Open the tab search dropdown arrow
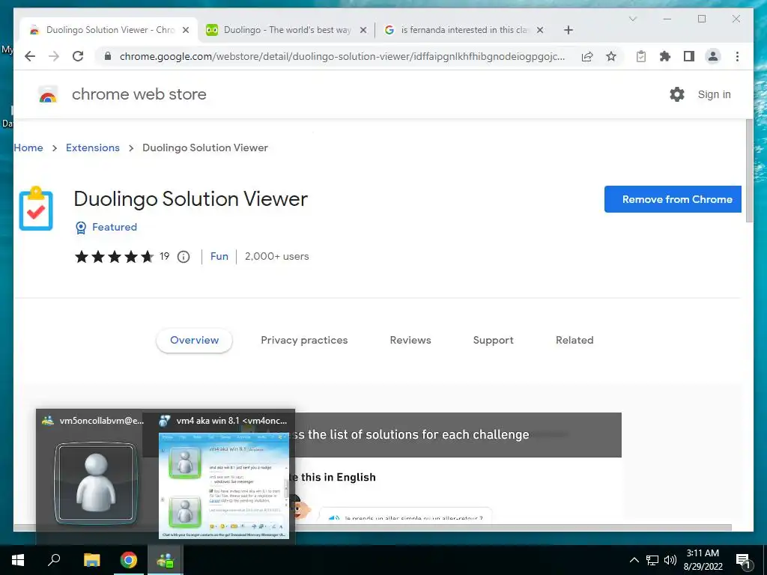Screen dimensions: 767x575 click(632, 19)
